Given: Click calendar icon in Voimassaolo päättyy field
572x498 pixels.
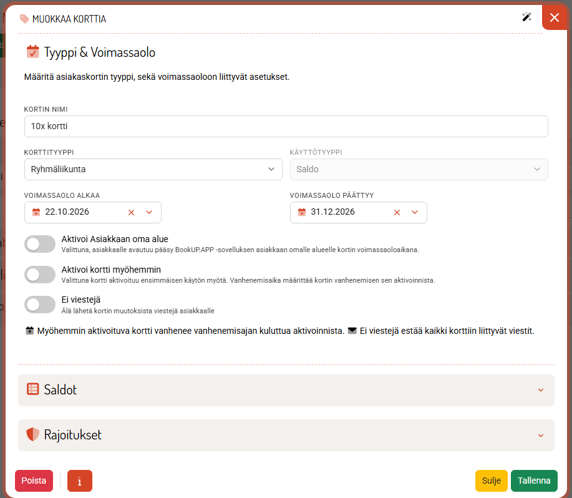Looking at the screenshot, I should [x=302, y=212].
